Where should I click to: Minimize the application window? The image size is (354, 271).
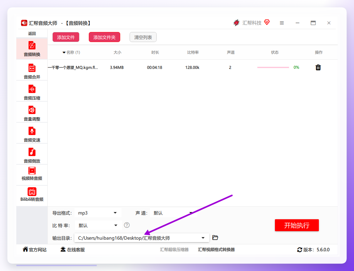(x=298, y=23)
